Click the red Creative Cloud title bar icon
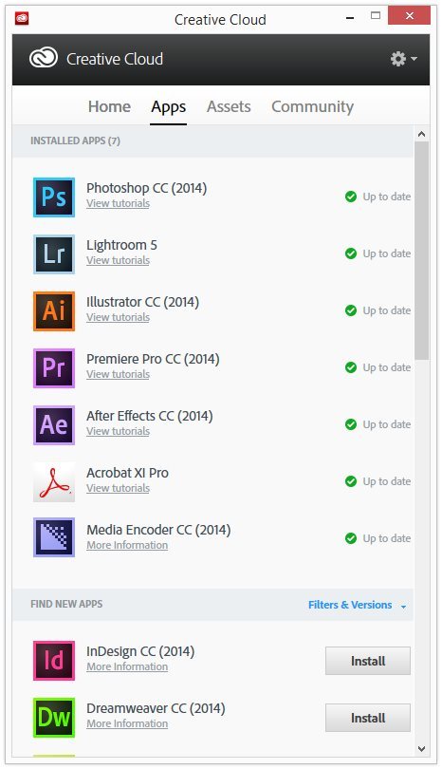 [x=22, y=19]
